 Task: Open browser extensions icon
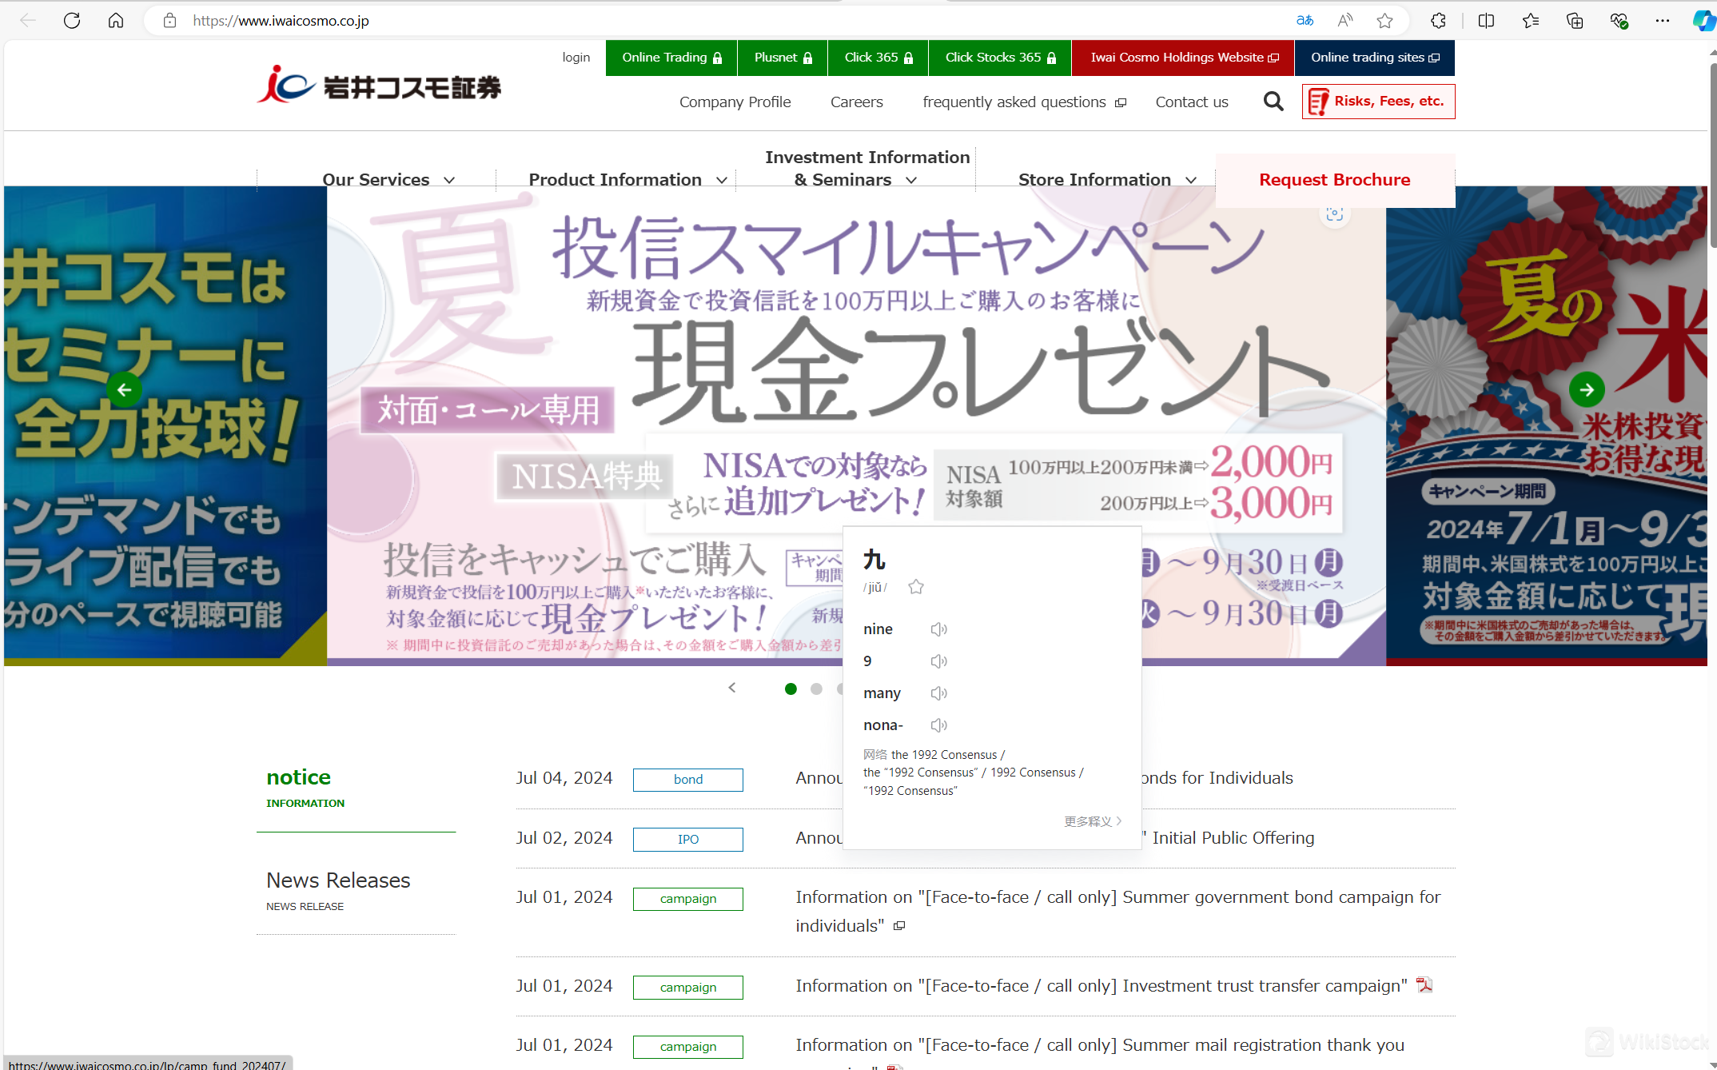1438,21
